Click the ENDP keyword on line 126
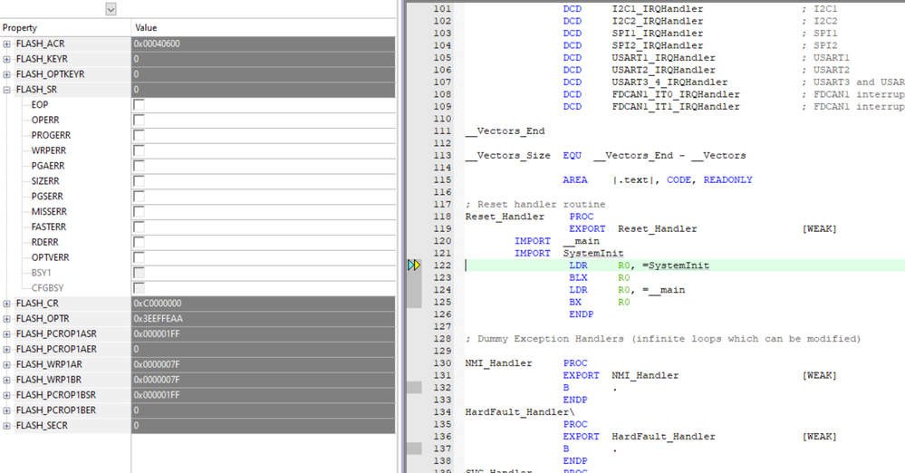 [581, 314]
